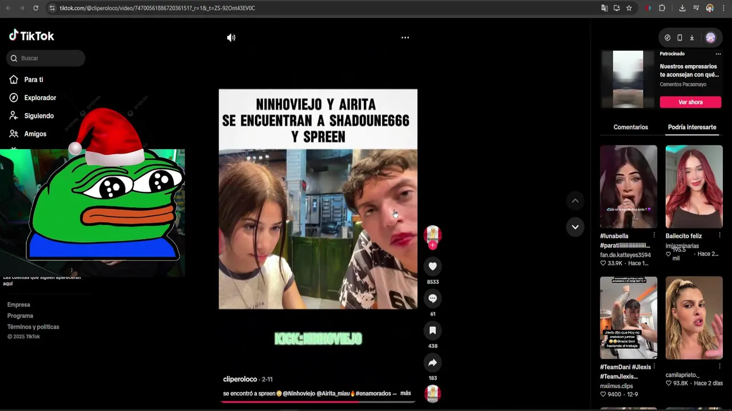This screenshot has height=411, width=732.
Task: Reload the page in the browser
Action: [35, 8]
